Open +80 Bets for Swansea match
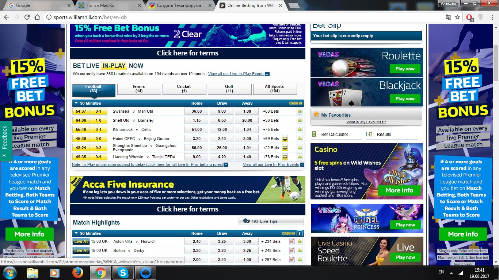 (271, 111)
